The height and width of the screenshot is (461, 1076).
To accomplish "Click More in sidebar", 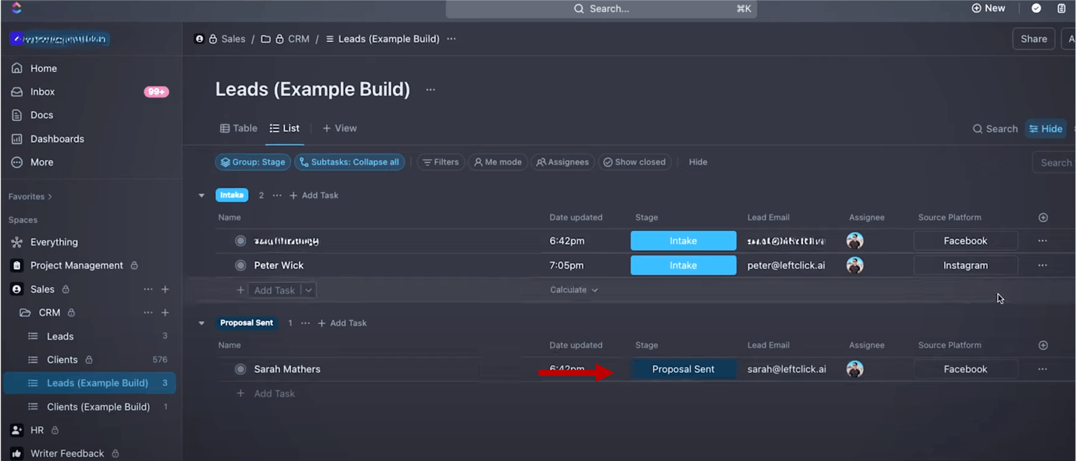I will (x=42, y=162).
